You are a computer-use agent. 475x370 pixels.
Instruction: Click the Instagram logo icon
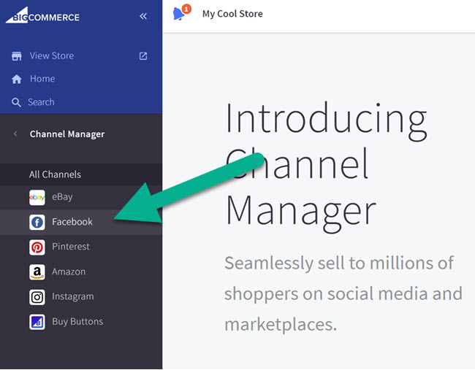37,297
